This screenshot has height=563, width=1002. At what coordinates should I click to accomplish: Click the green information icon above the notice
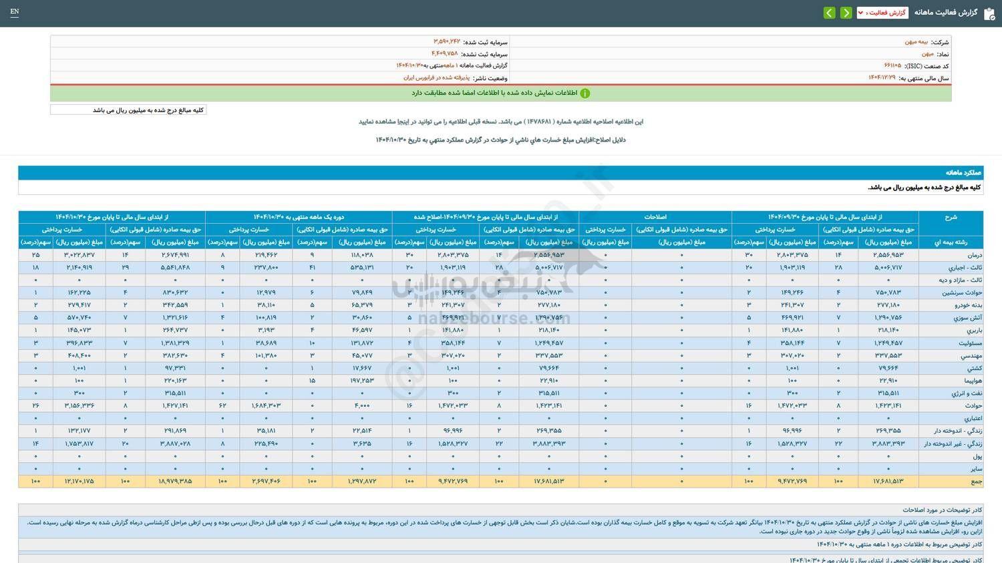pyautogui.click(x=585, y=93)
